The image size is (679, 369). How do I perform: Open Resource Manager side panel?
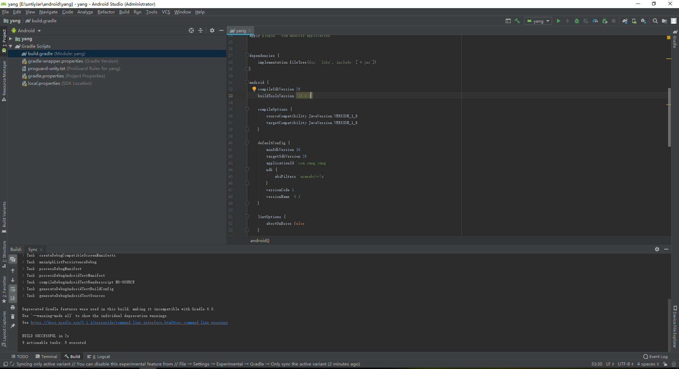coord(4,81)
